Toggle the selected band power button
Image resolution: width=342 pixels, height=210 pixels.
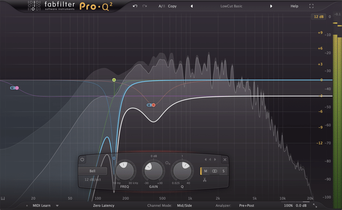82,160
